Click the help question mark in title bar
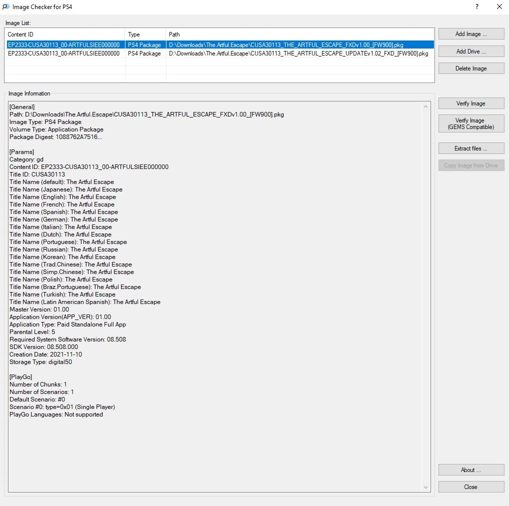Screen dimensions: 509x506 477,7
